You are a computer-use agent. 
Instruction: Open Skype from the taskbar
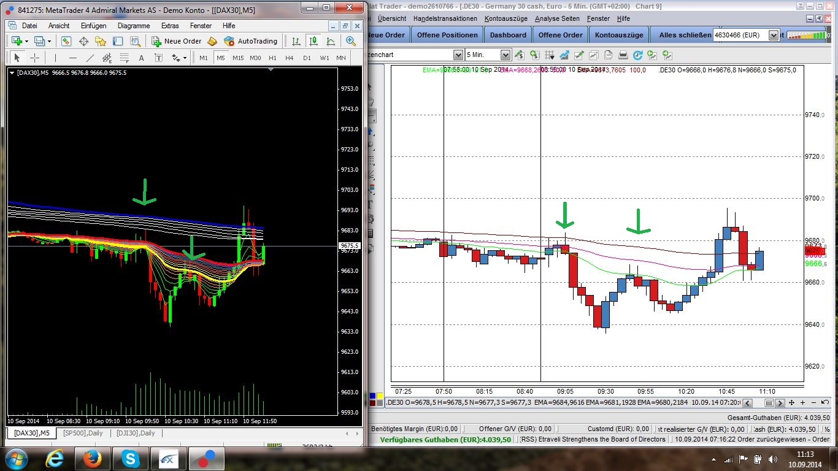129,458
